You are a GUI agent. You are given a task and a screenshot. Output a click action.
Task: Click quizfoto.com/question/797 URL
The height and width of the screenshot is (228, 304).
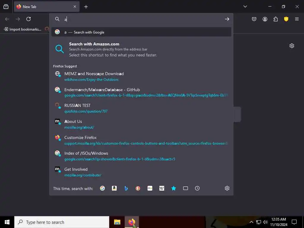(86, 111)
